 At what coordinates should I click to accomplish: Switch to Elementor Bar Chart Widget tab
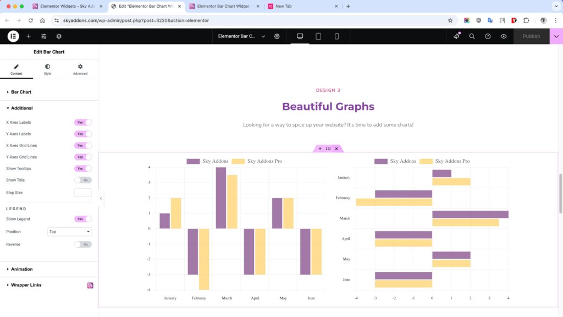click(224, 6)
